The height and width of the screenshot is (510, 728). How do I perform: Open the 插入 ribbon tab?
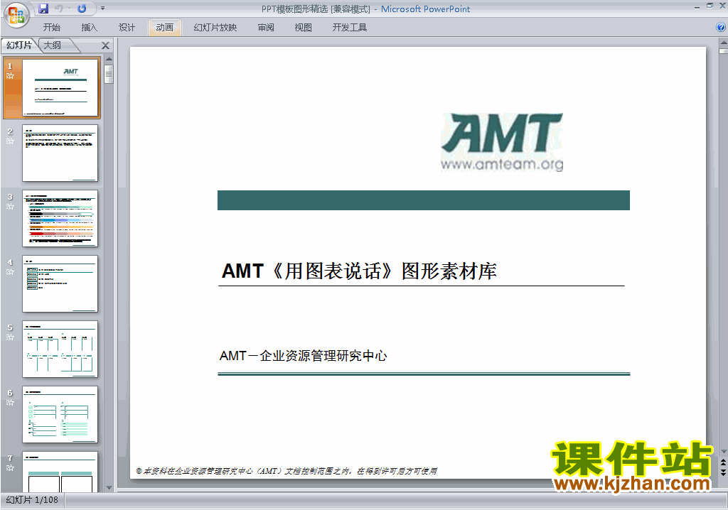click(x=89, y=28)
